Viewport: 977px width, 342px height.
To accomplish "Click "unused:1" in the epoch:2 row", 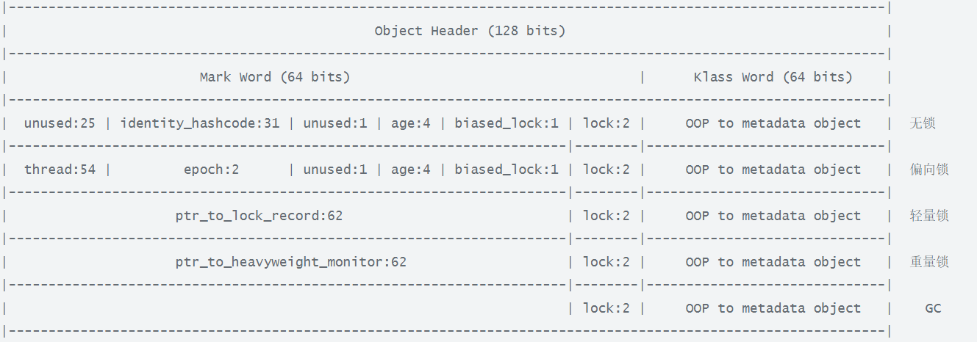I will coord(335,170).
